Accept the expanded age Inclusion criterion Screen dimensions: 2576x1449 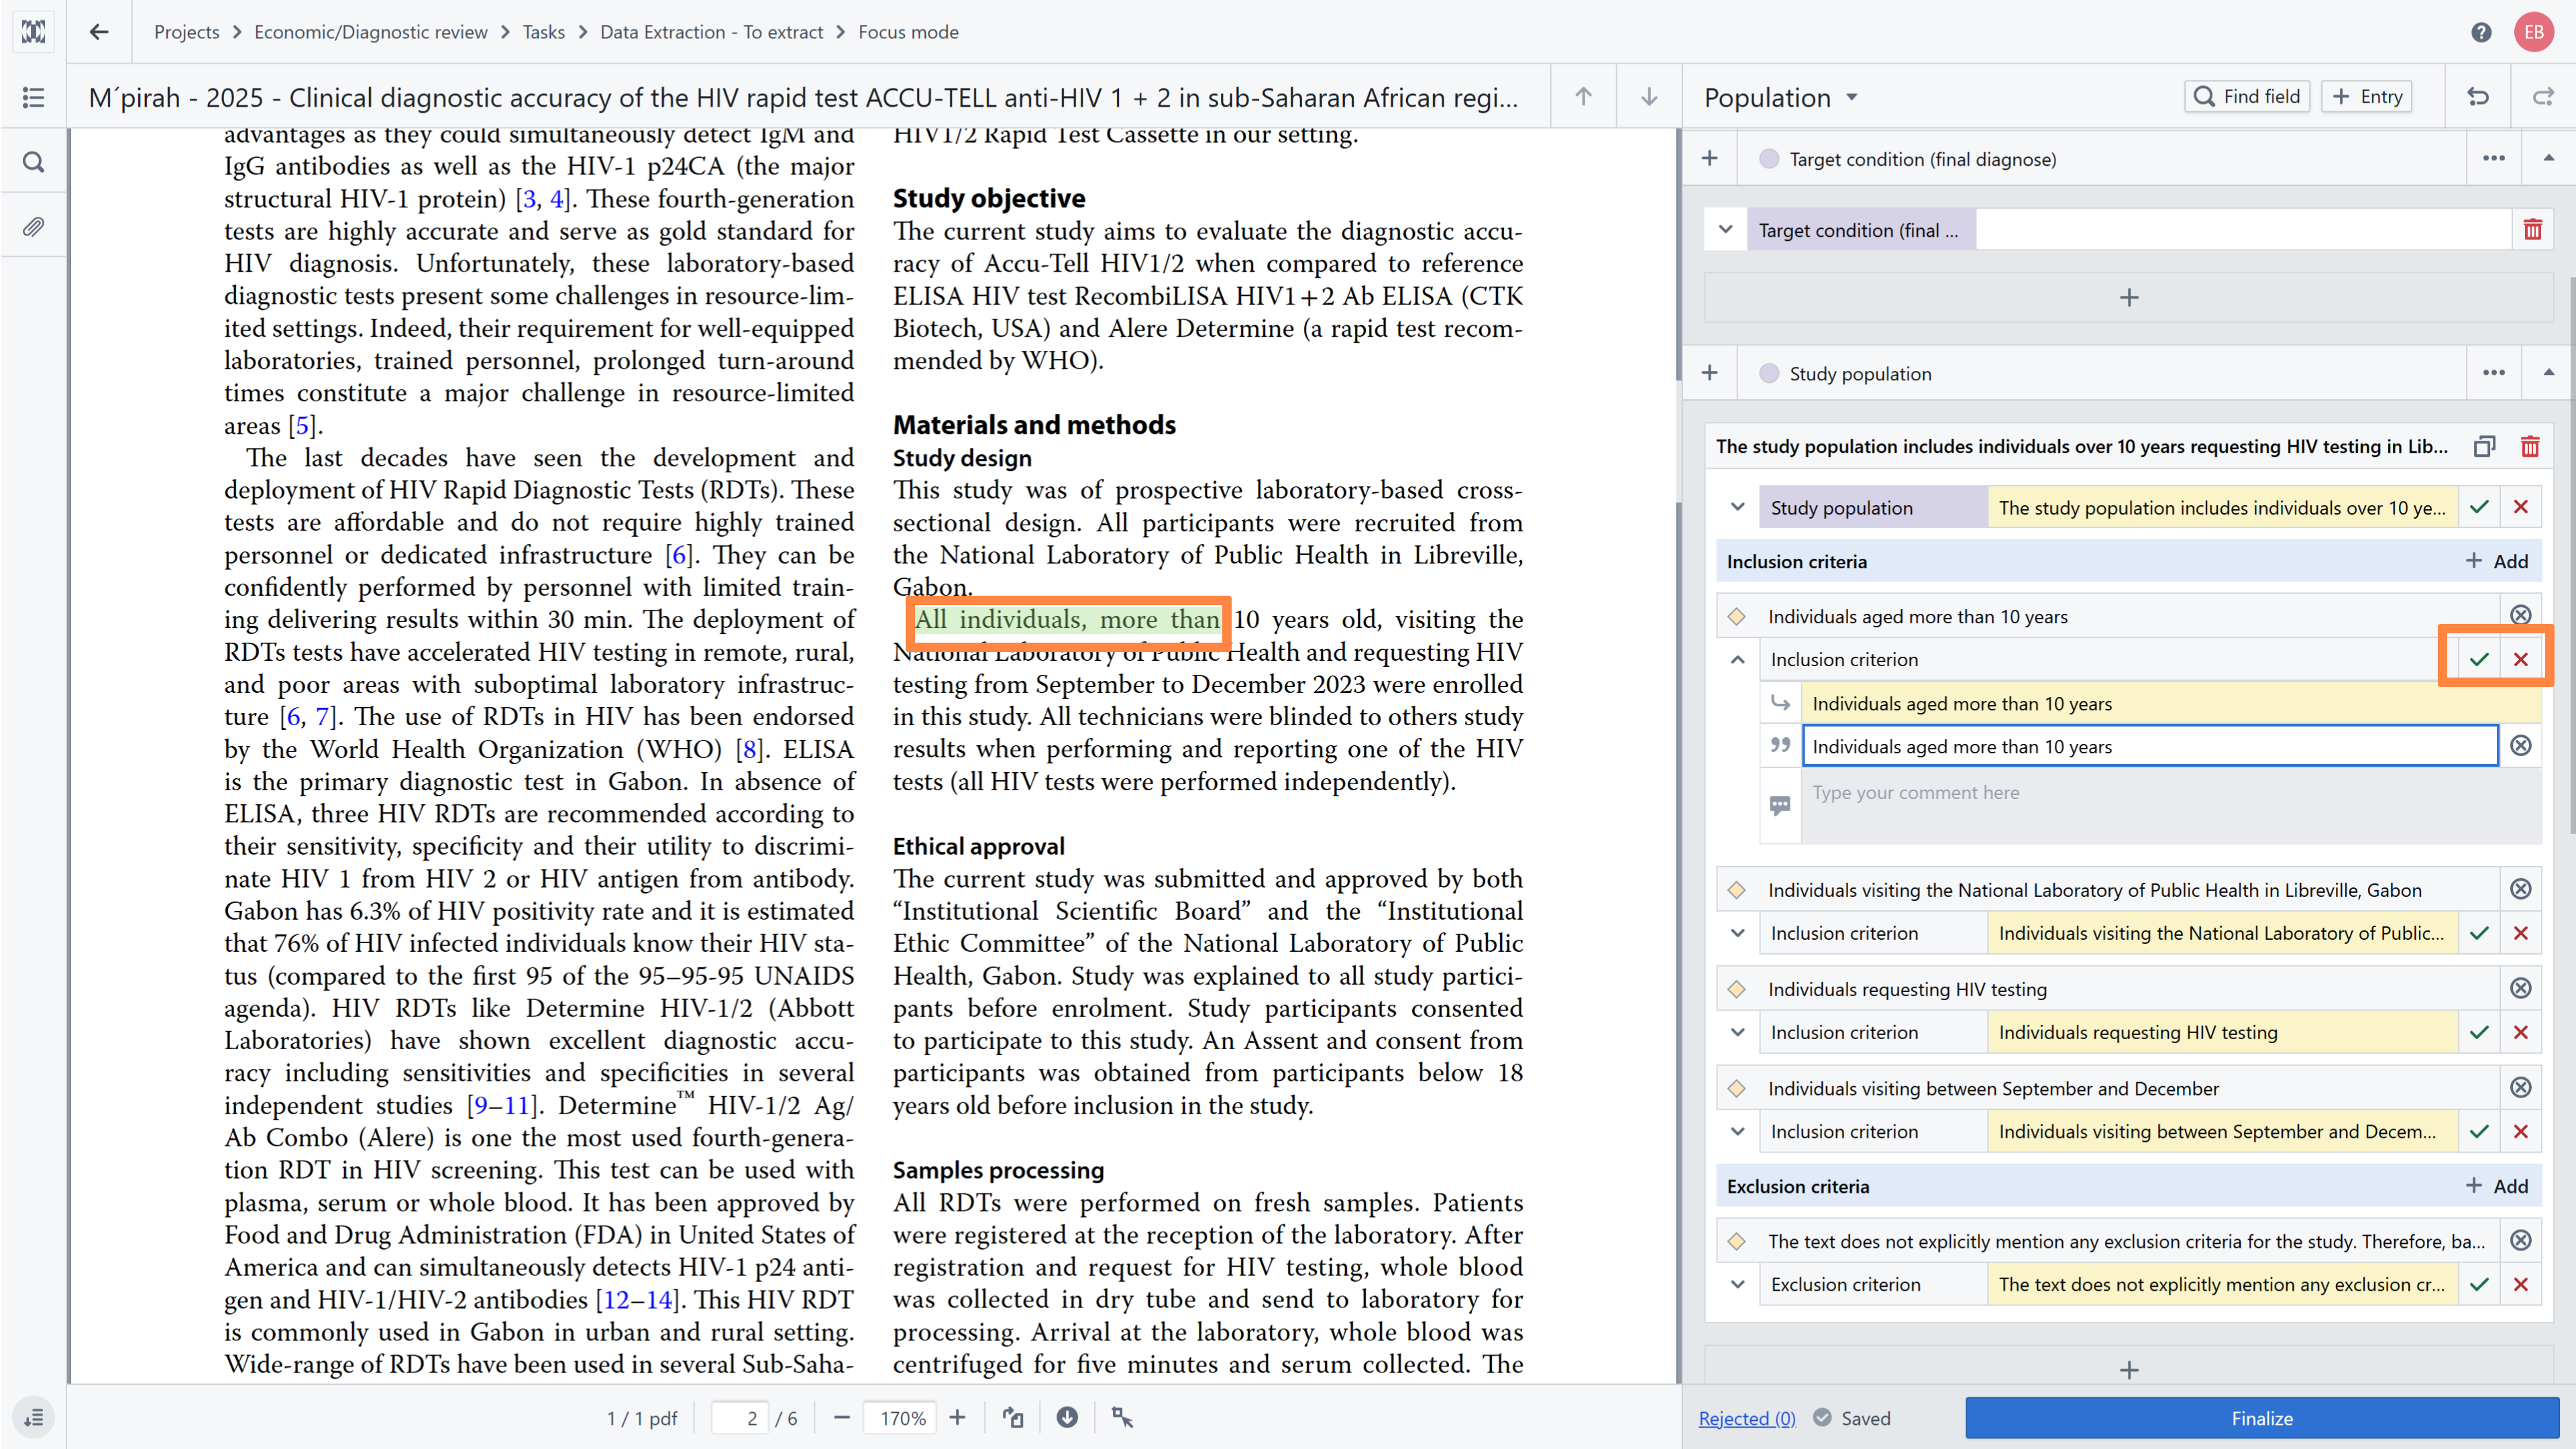[2479, 659]
